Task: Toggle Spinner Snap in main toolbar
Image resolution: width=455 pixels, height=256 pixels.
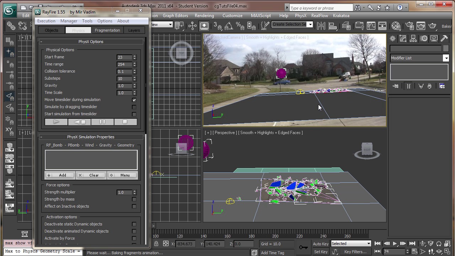Action: [x=251, y=26]
